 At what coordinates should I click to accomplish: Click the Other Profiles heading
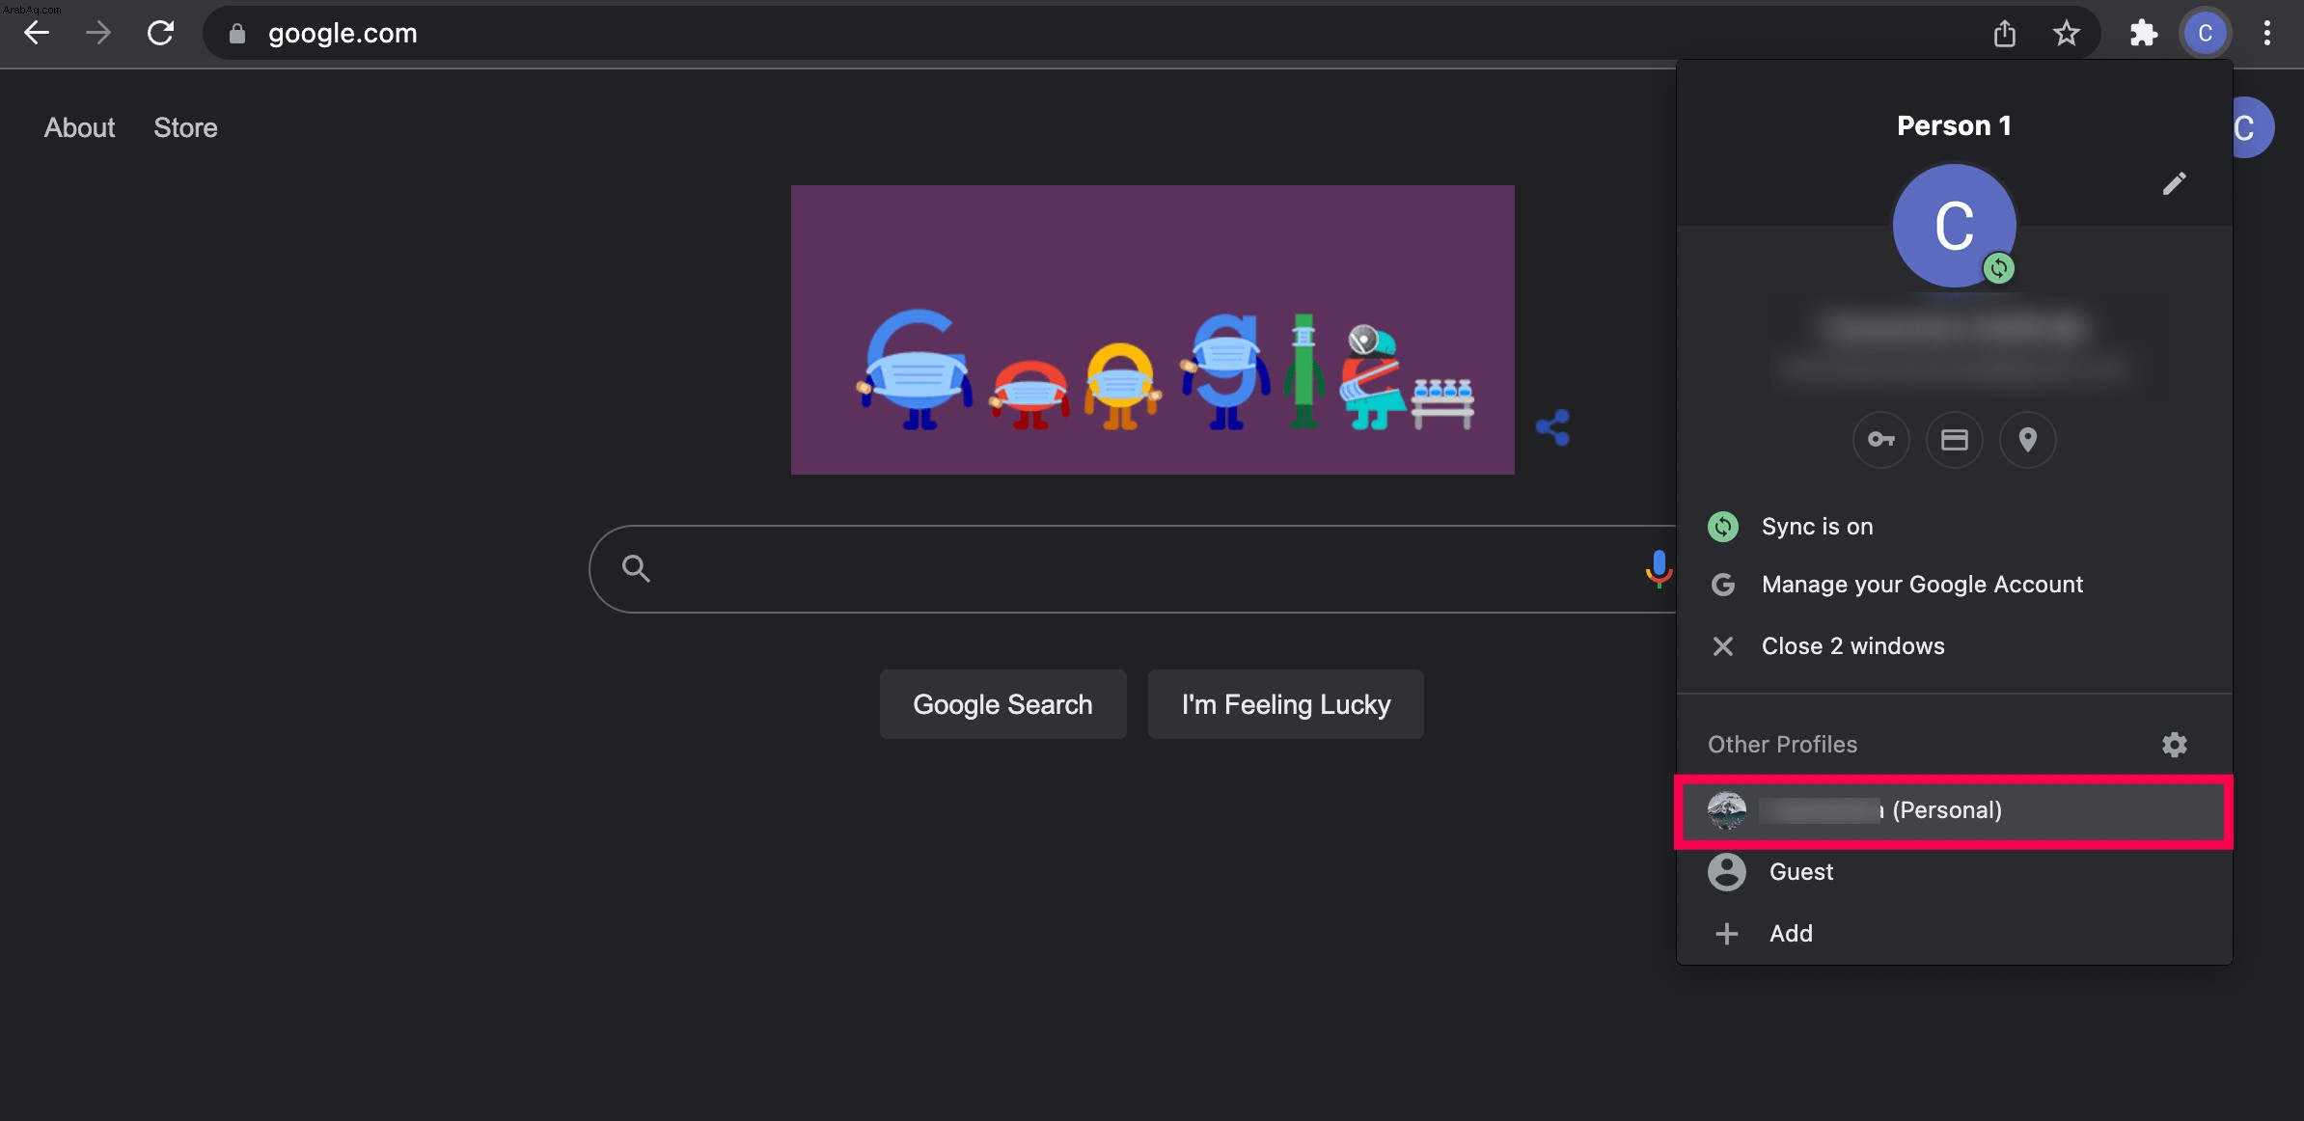click(1782, 745)
